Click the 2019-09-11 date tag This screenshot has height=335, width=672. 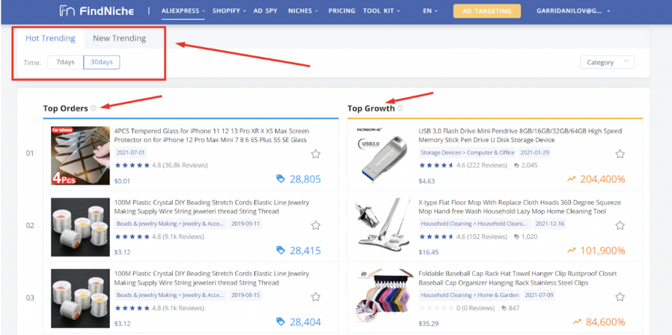pyautogui.click(x=245, y=224)
